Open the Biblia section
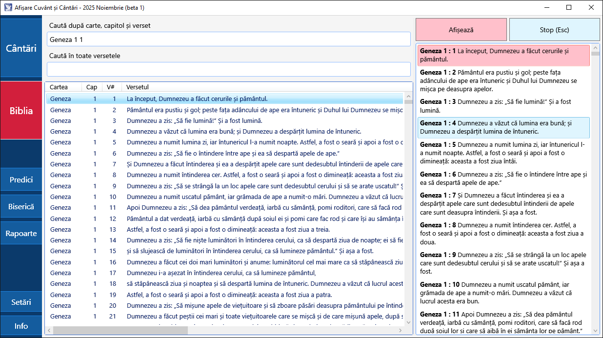This screenshot has height=338, width=603. coord(21,110)
